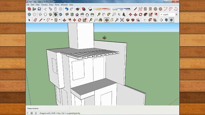
Task: Expand the Rectangle shape dropdown arrow
Action: click(x=60, y=20)
